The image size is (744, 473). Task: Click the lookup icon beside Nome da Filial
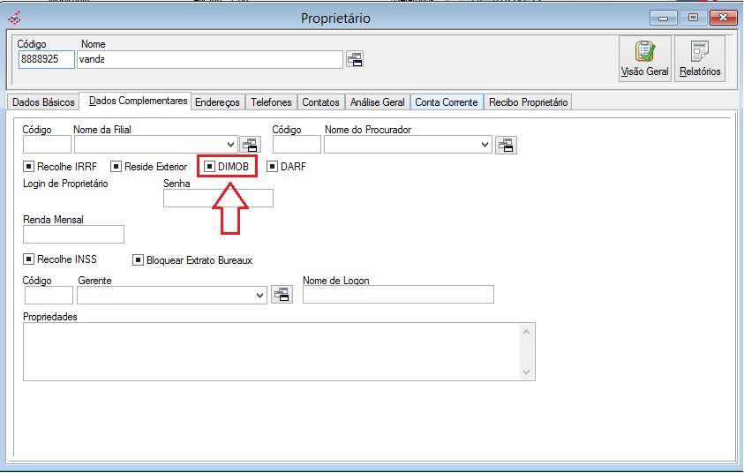tap(250, 145)
